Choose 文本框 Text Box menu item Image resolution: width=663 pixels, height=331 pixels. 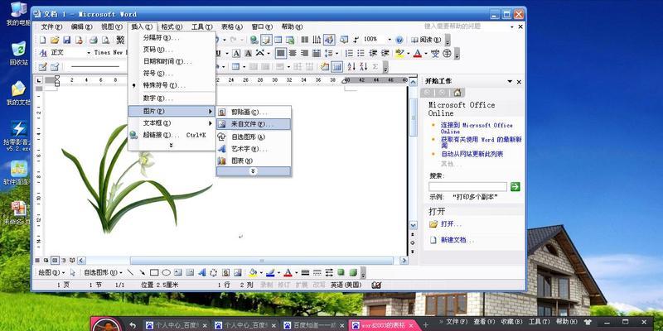pyautogui.click(x=172, y=123)
